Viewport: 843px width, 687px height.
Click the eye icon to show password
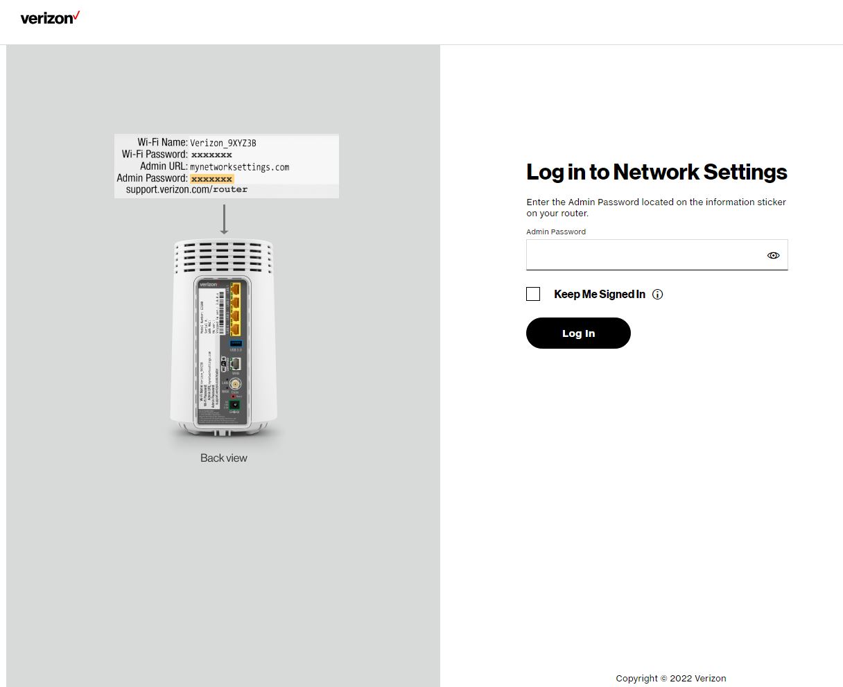click(773, 255)
